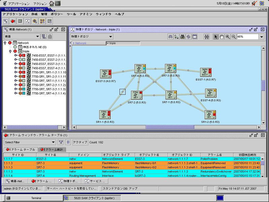
Task: Open the zoom percentage dropdown arrow
Action: coord(262,37)
